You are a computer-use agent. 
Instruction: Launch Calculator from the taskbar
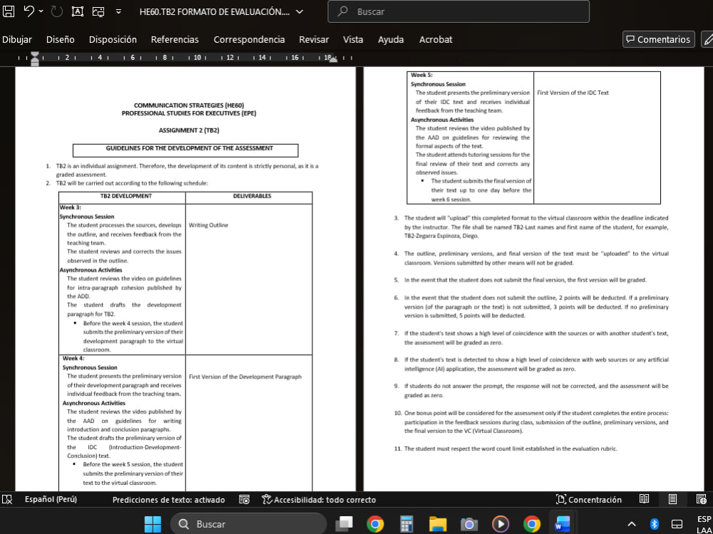pyautogui.click(x=406, y=524)
